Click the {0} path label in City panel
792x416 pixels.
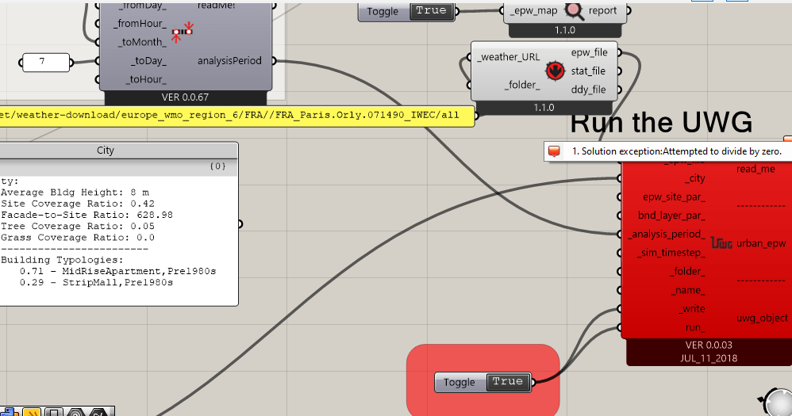217,166
